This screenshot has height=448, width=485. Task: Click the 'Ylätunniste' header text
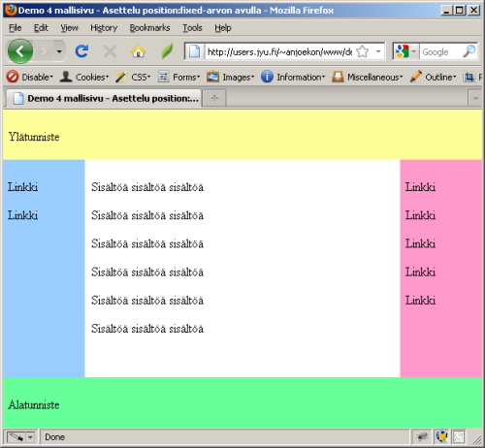(x=34, y=137)
